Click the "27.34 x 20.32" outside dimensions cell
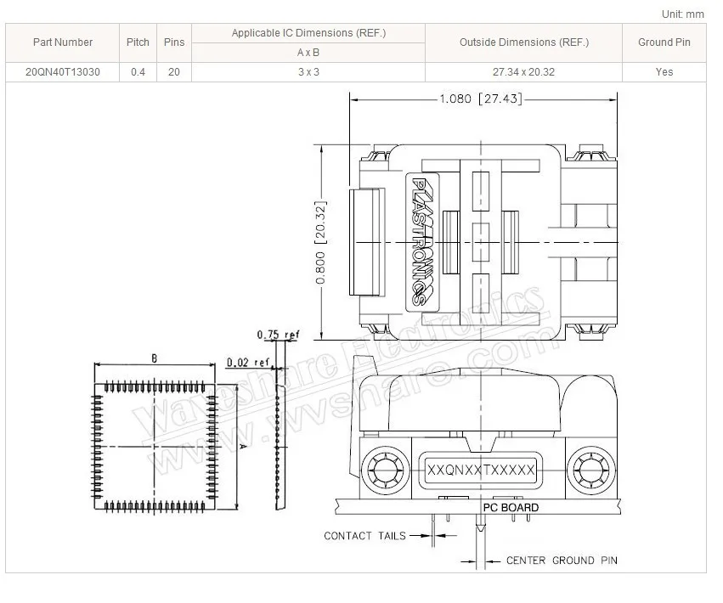The height and width of the screenshot is (603, 723). point(524,72)
